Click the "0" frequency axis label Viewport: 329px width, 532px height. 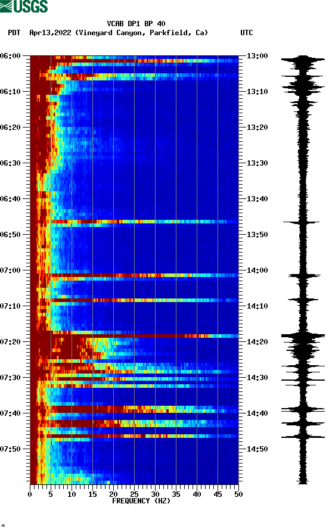tap(30, 494)
